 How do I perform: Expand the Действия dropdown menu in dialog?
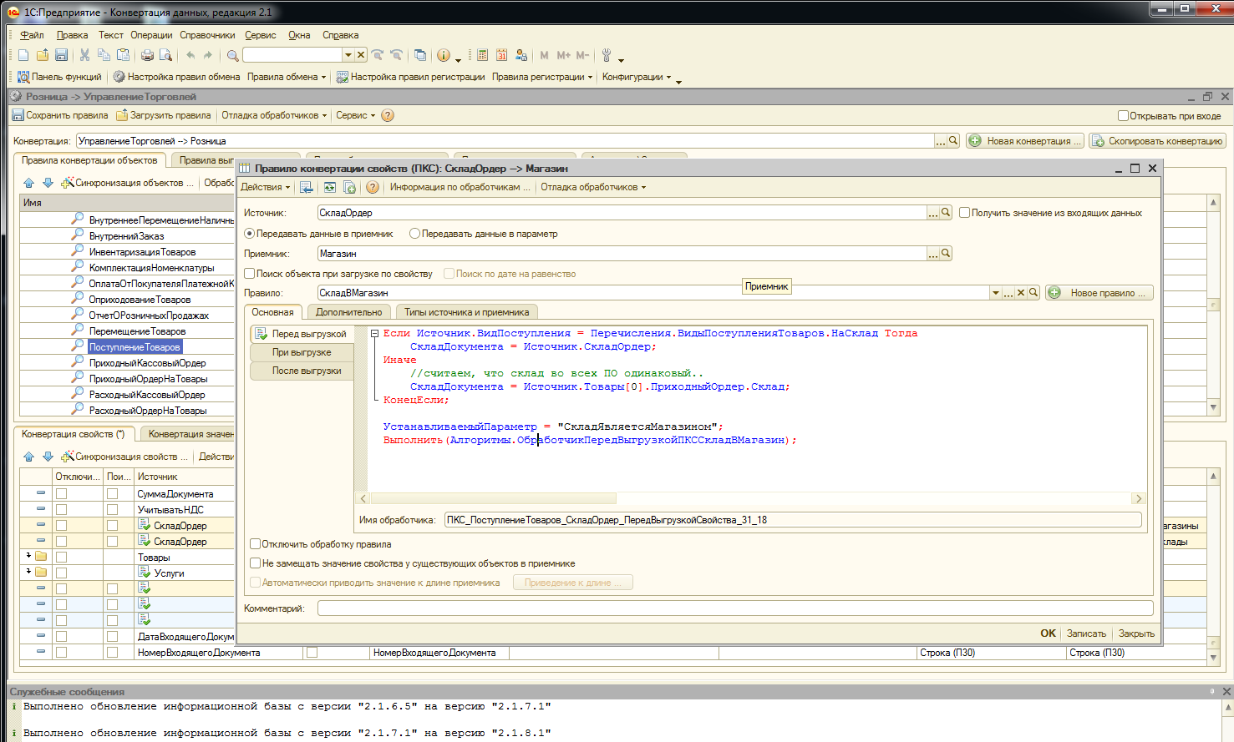point(266,187)
